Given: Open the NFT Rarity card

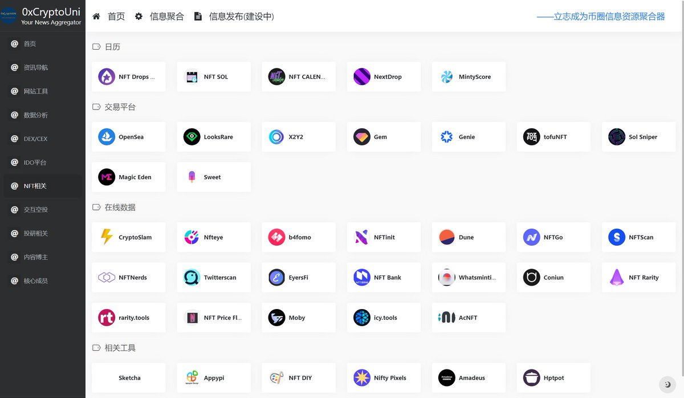Looking at the screenshot, I should [x=638, y=278].
